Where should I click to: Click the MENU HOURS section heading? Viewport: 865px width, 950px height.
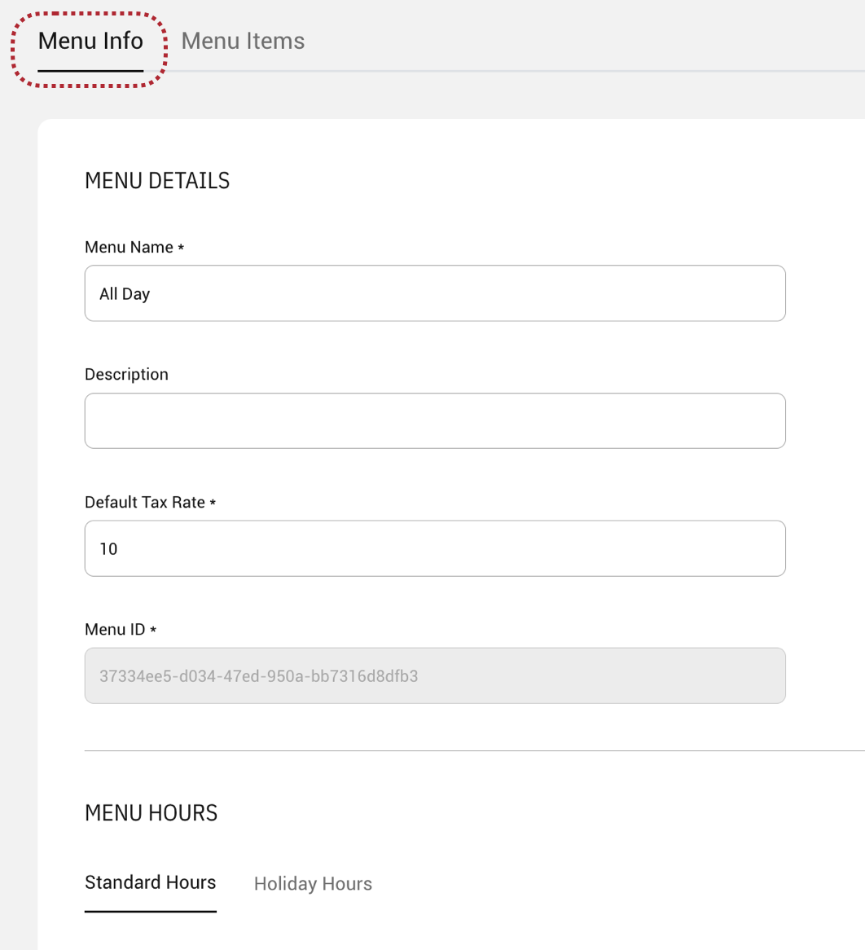pyautogui.click(x=151, y=812)
